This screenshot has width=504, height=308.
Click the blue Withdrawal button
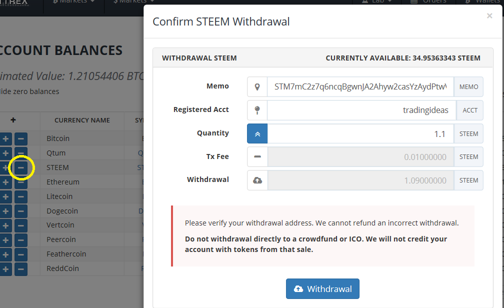[322, 288]
